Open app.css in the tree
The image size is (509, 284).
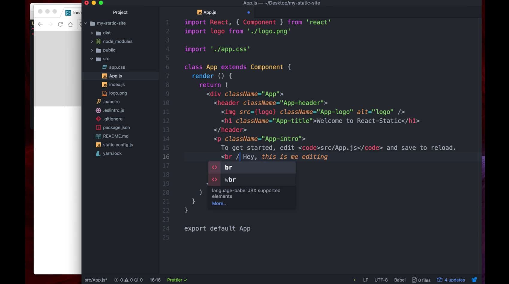pyautogui.click(x=117, y=67)
